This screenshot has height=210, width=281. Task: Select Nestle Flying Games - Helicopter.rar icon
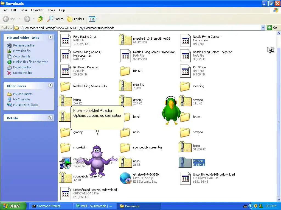click(66, 56)
